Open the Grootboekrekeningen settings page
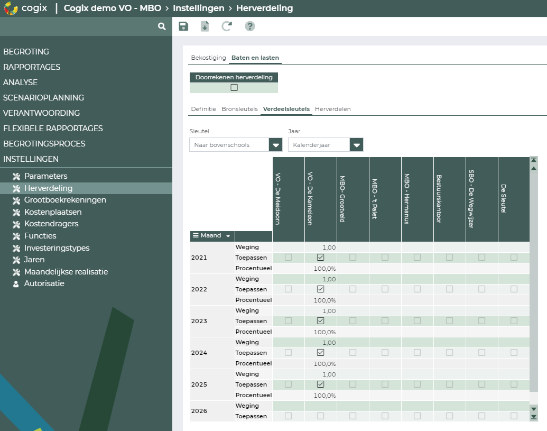This screenshot has height=431, width=547. [65, 200]
